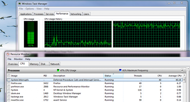
Task: Sort by the CPU column header
Action: 153,76
